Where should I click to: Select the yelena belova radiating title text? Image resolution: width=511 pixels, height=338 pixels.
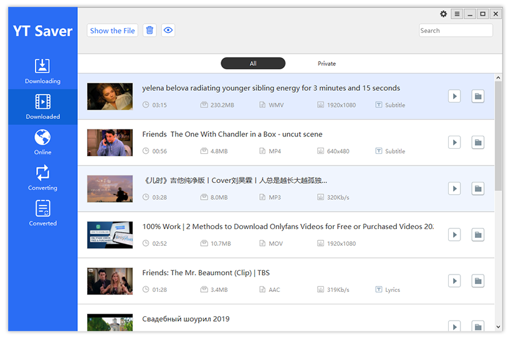pos(271,88)
